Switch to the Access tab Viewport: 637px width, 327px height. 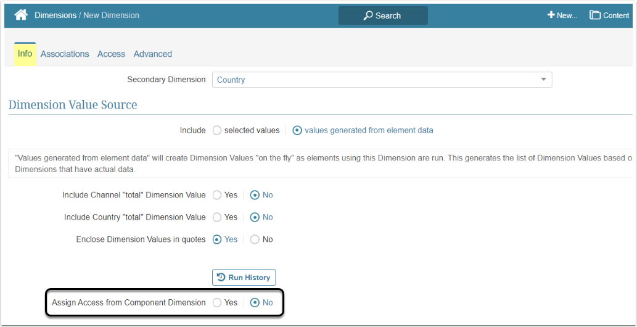[x=111, y=54]
